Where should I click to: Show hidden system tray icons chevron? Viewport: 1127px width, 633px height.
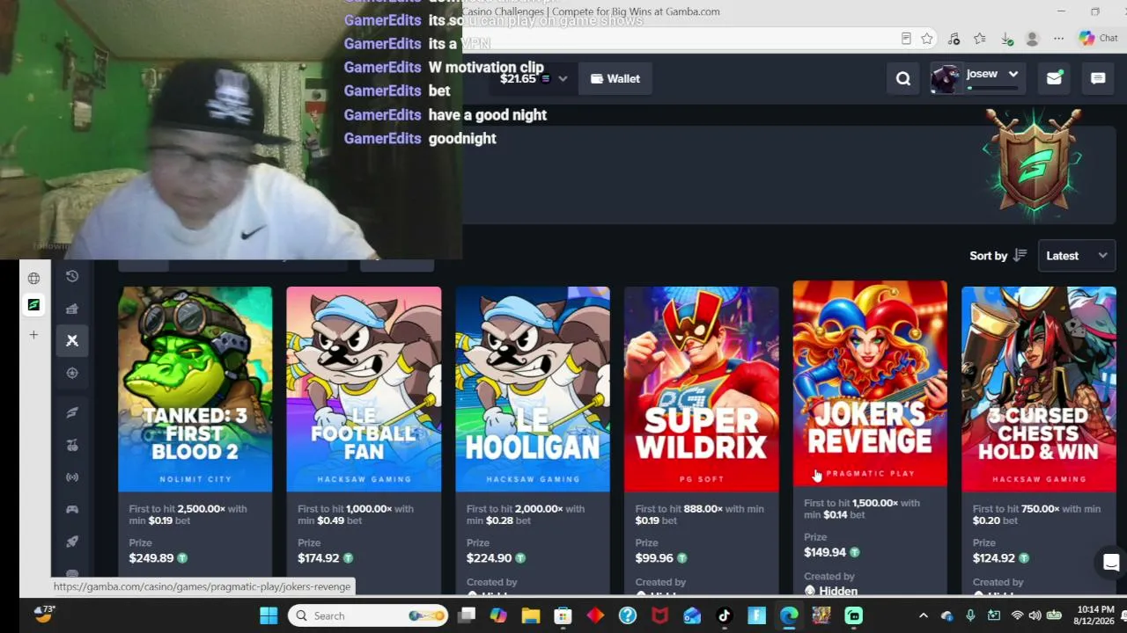pos(923,615)
